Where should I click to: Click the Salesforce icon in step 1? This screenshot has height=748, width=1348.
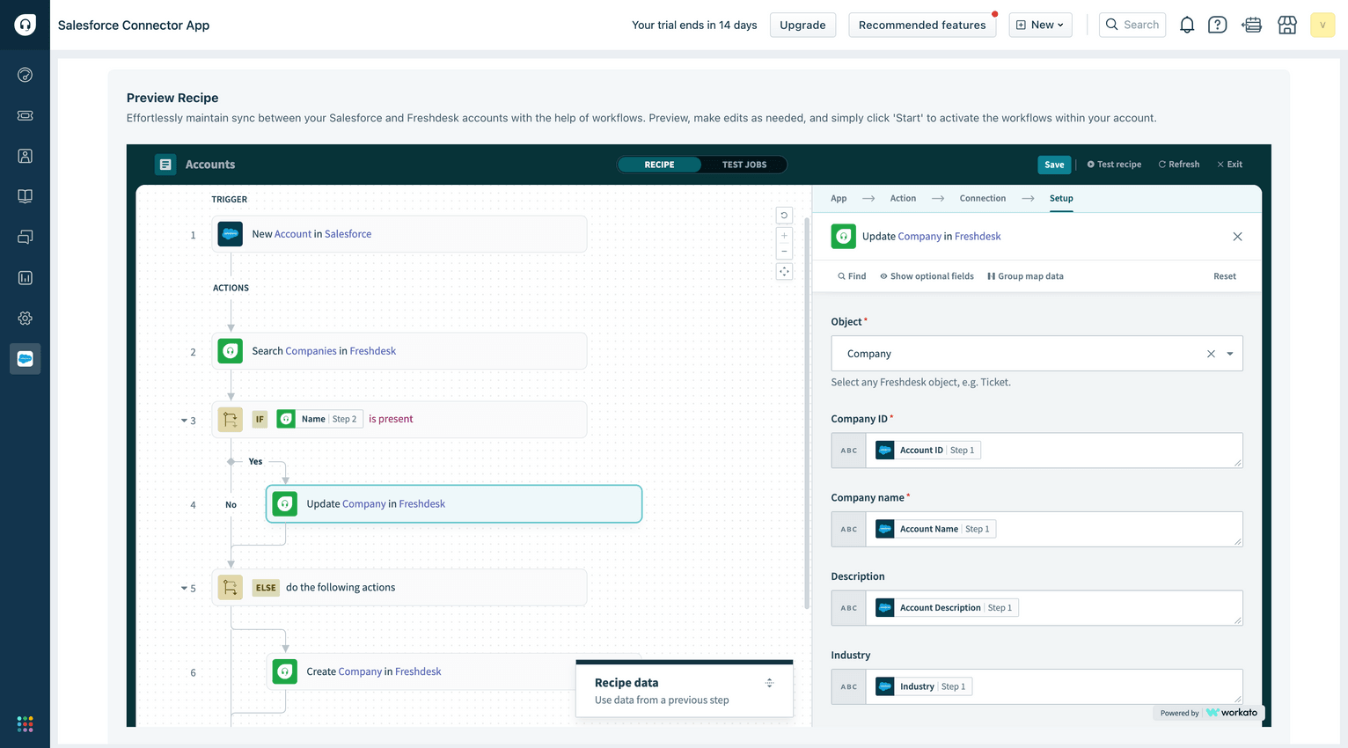[x=231, y=234]
